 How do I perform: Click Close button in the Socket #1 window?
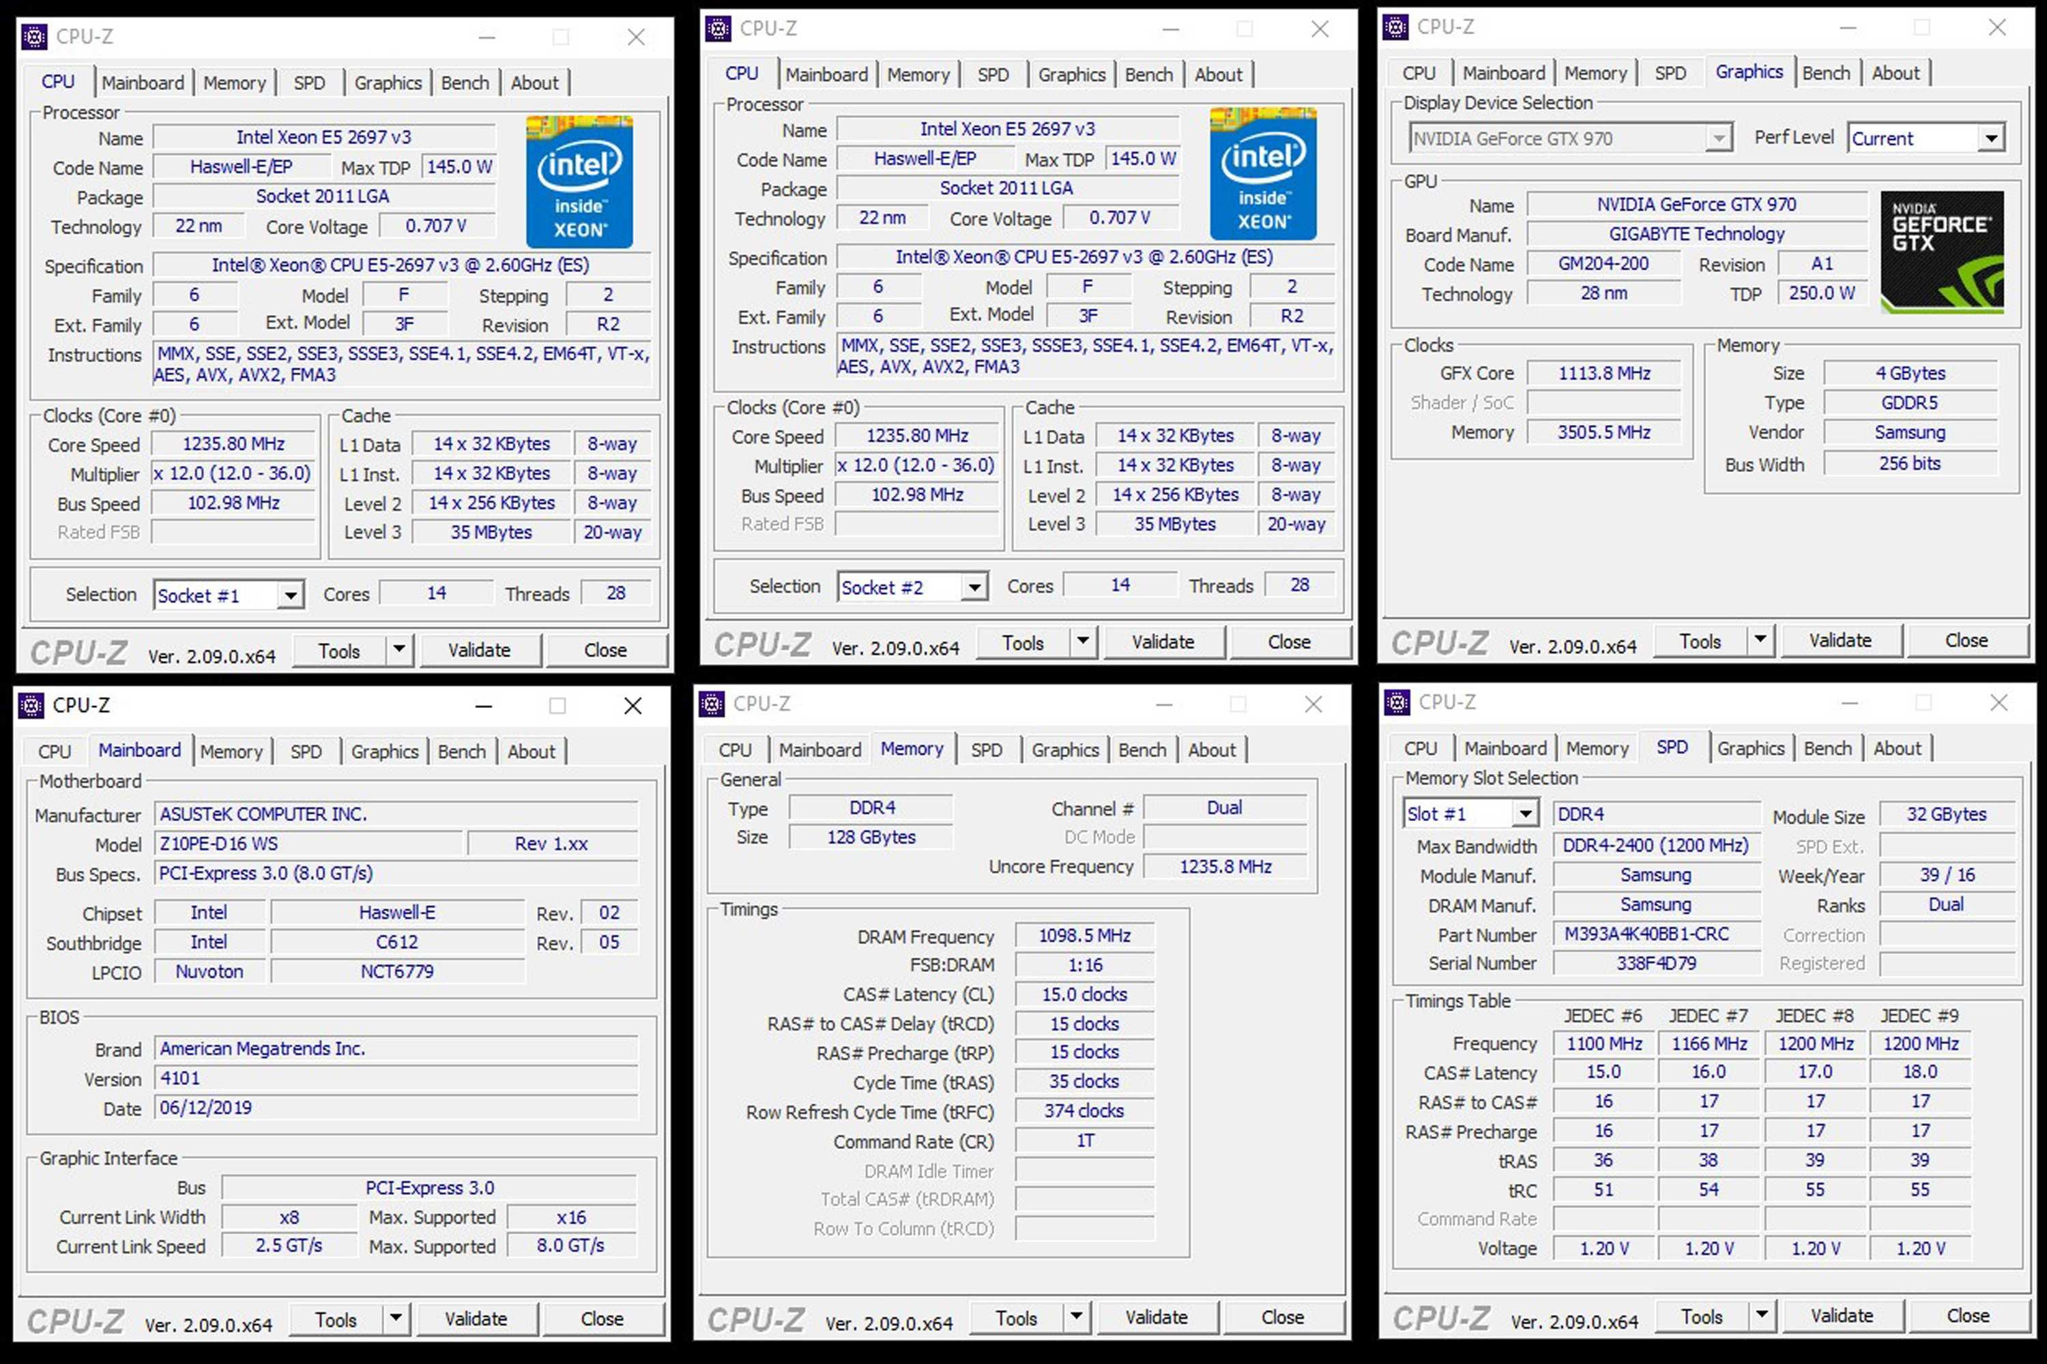pos(606,650)
